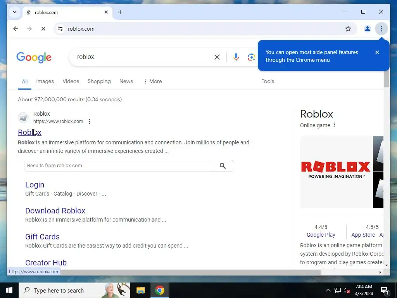Start voice search with microphone icon

[236, 57]
